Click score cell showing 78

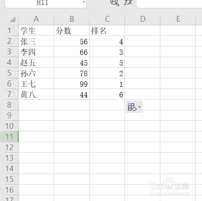pos(72,73)
